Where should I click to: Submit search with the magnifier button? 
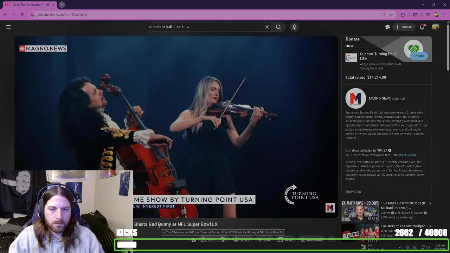[x=278, y=27]
